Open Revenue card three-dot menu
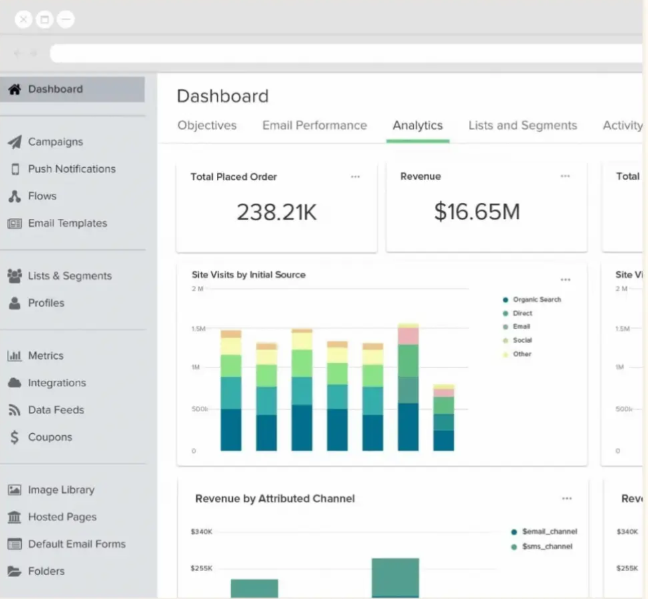The height and width of the screenshot is (599, 648). click(565, 176)
